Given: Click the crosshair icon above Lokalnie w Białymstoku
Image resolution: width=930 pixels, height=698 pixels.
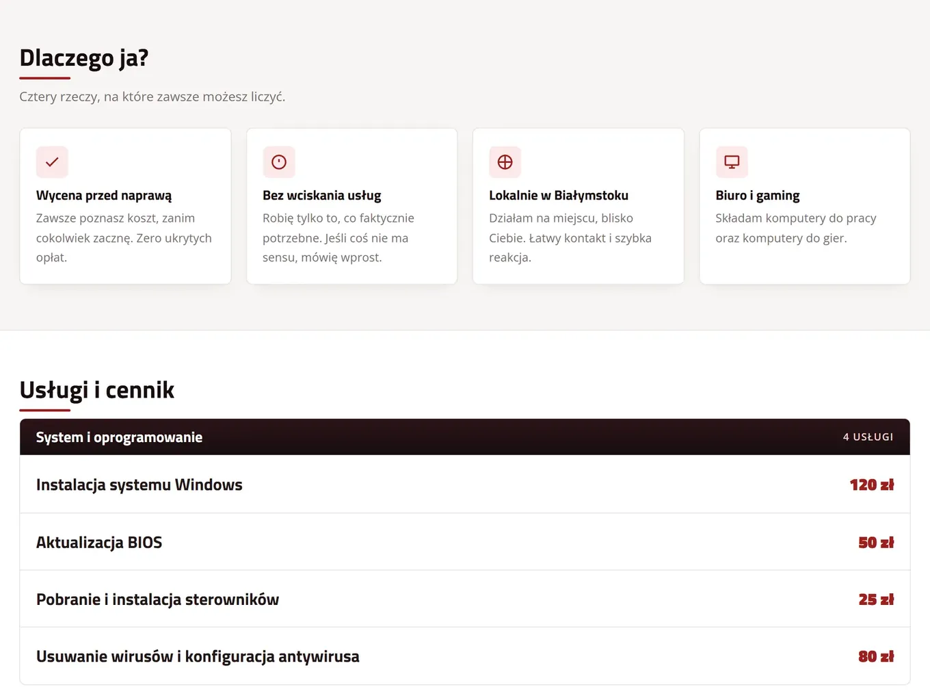Looking at the screenshot, I should point(505,162).
